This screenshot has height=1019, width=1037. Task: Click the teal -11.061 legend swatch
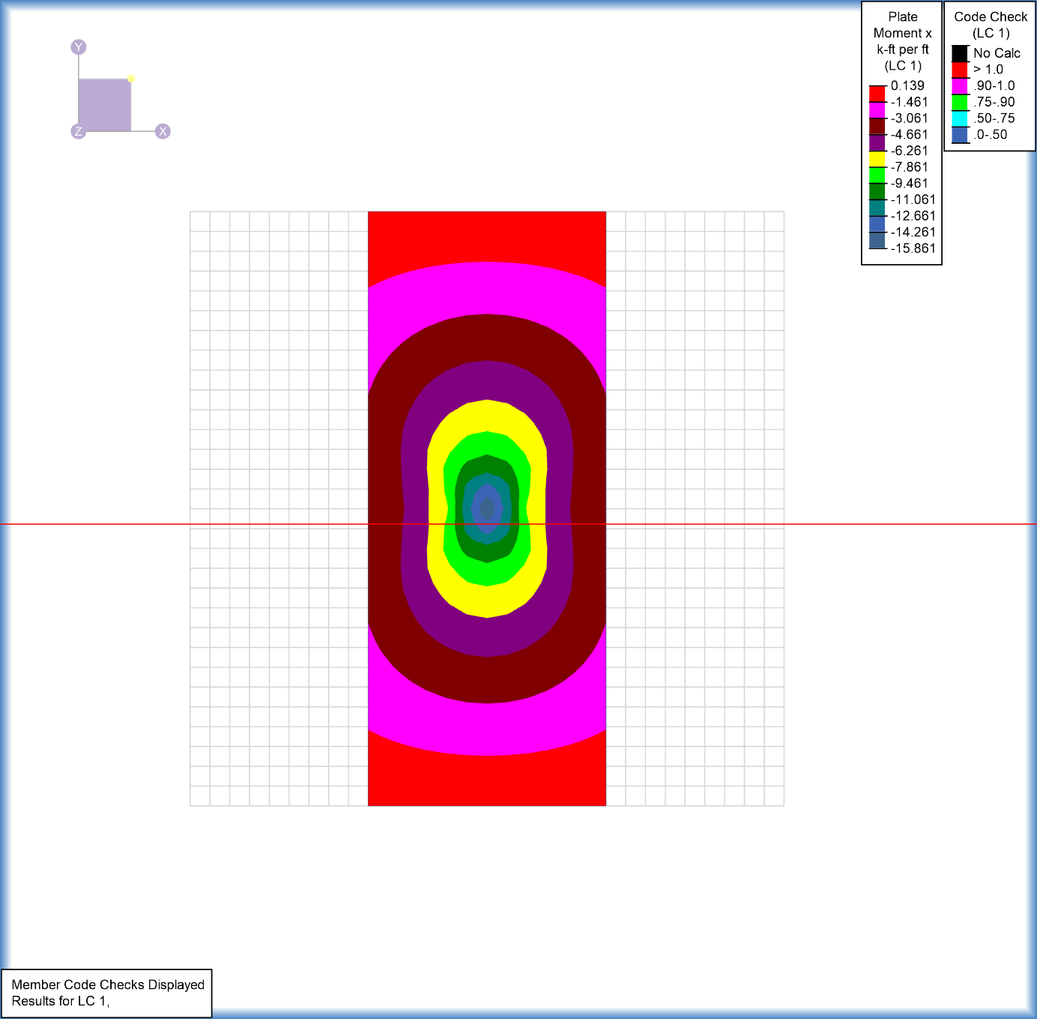877,208
